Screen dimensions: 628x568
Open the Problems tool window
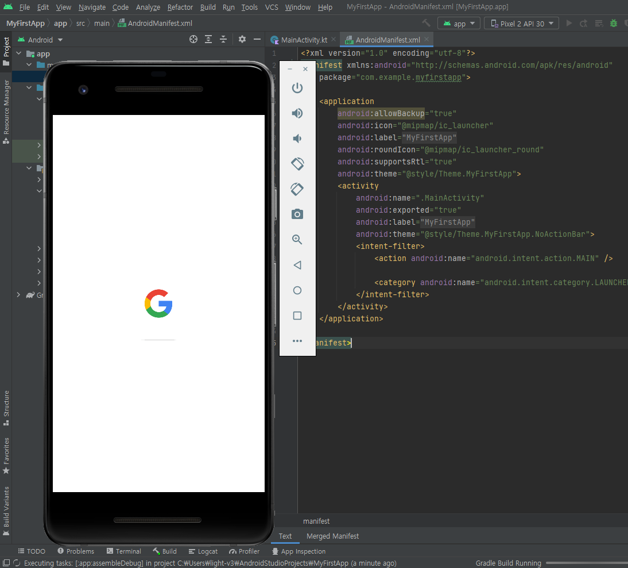[76, 551]
